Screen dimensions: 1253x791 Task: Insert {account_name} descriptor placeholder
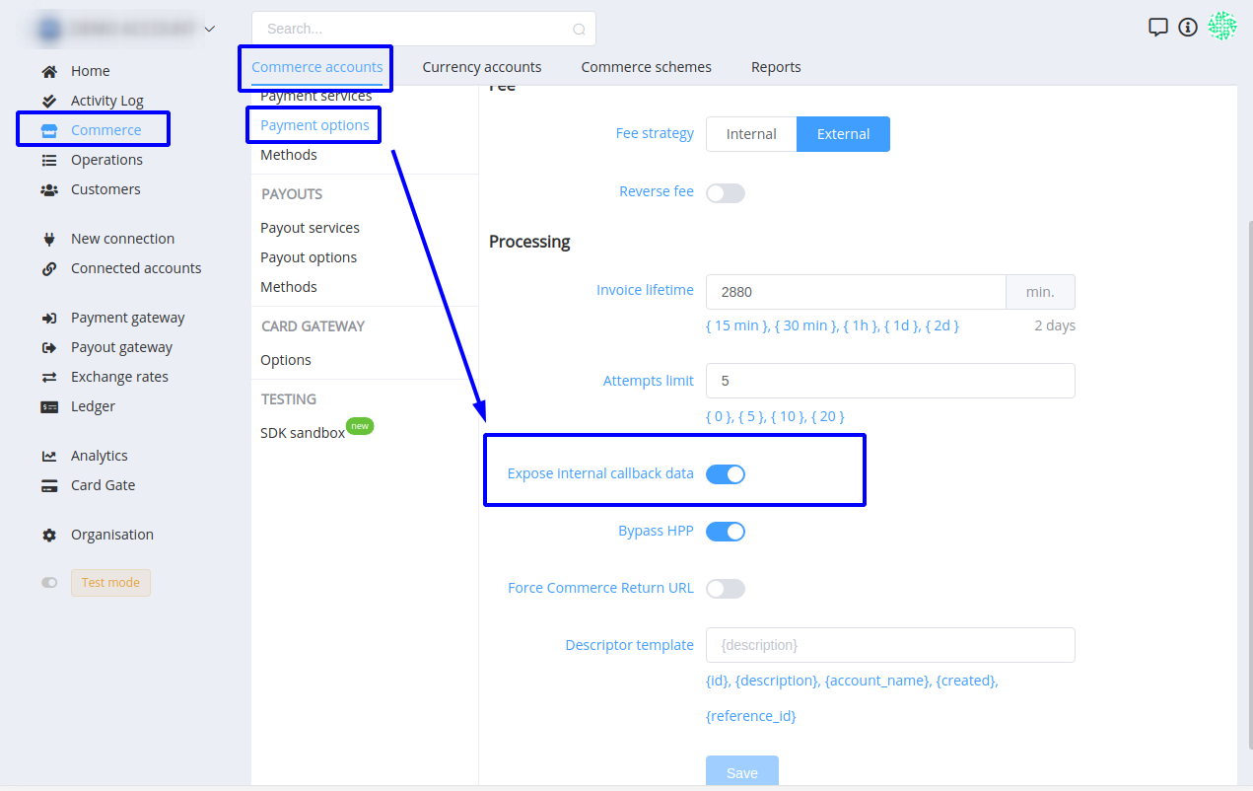876,681
